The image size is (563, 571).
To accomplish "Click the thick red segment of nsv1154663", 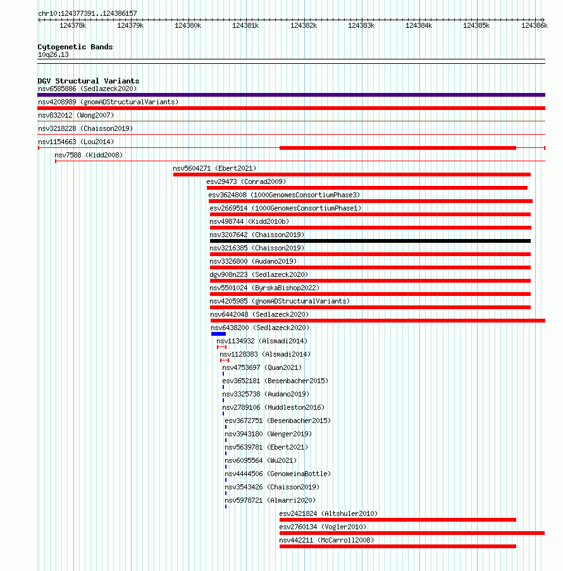I will click(397, 148).
